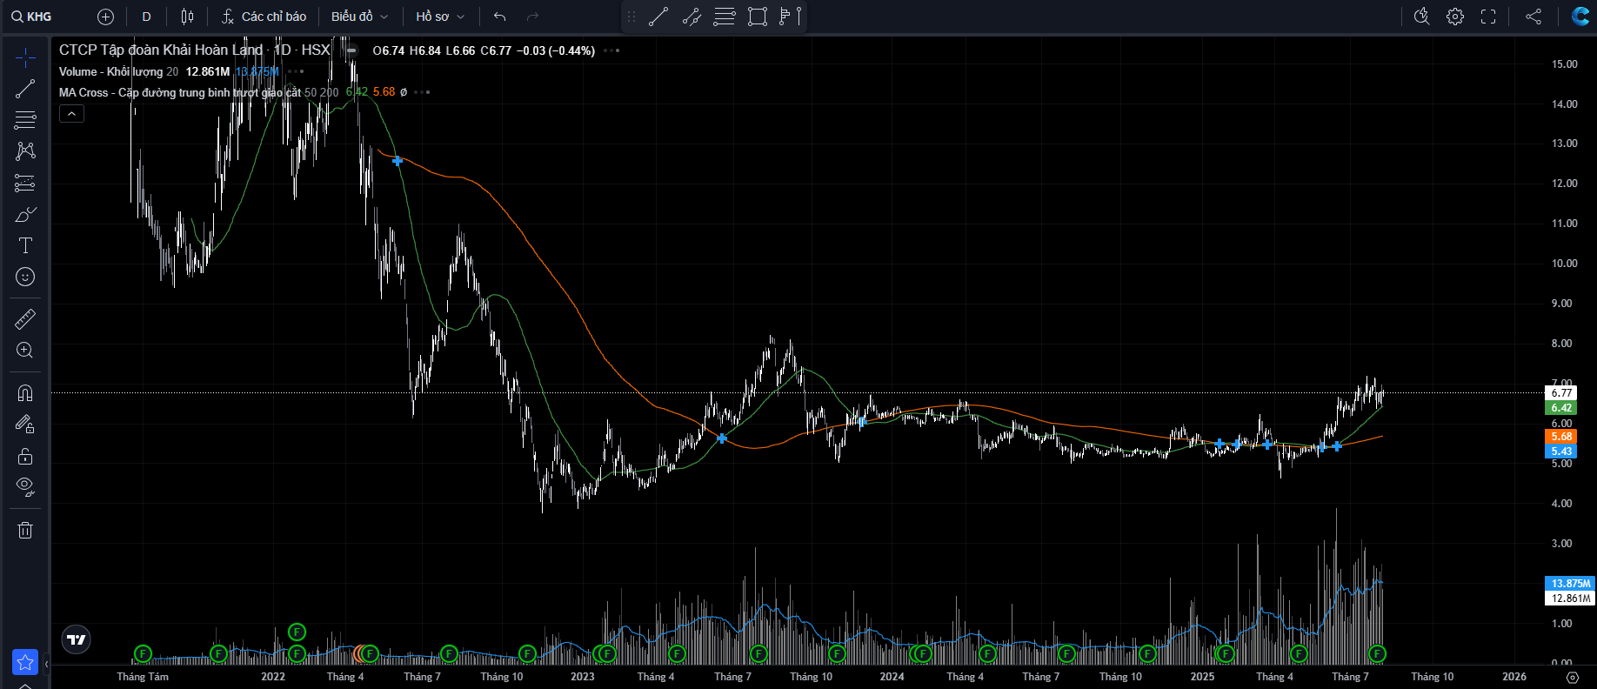Open more options for MA Cross indicator
1597x689 pixels.
[x=422, y=92]
